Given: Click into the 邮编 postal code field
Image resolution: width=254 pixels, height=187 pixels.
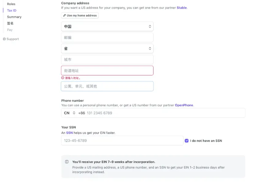Looking at the screenshot, I should click(x=107, y=37).
